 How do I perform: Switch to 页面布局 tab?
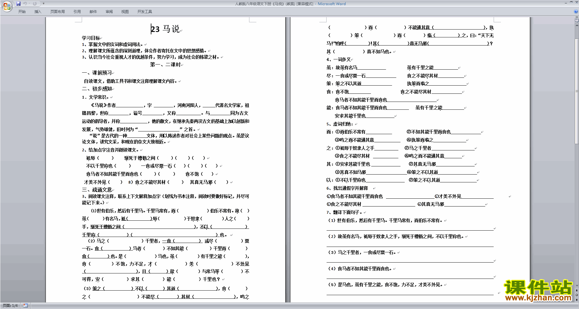click(x=58, y=11)
